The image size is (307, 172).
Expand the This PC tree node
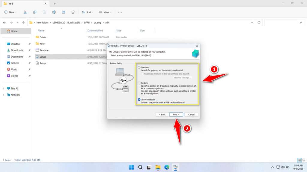point(4,88)
